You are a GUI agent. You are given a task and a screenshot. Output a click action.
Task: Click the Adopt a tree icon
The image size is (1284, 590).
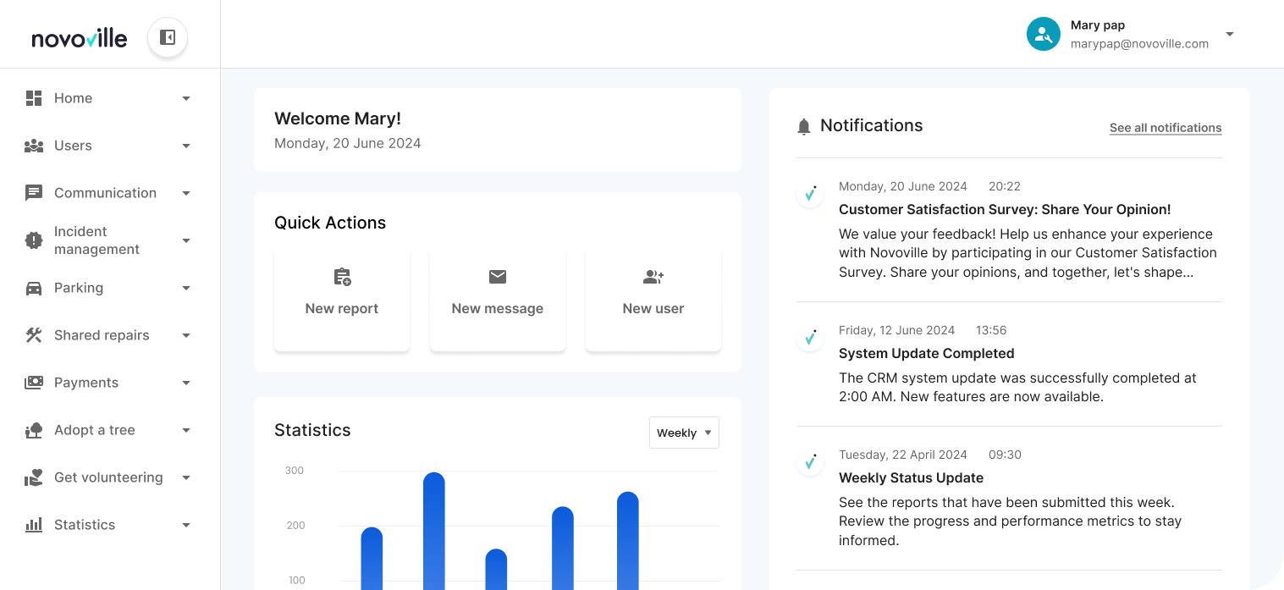click(x=34, y=430)
